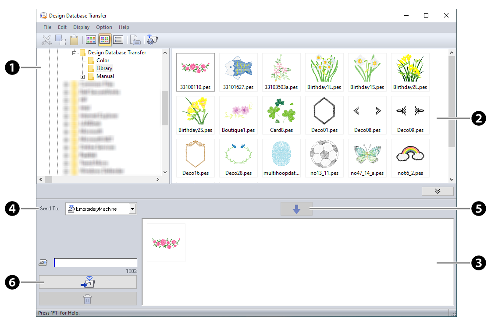The height and width of the screenshot is (326, 491).
Task: Toggle the Small Thumbnails view mode
Action: pyautogui.click(x=104, y=40)
